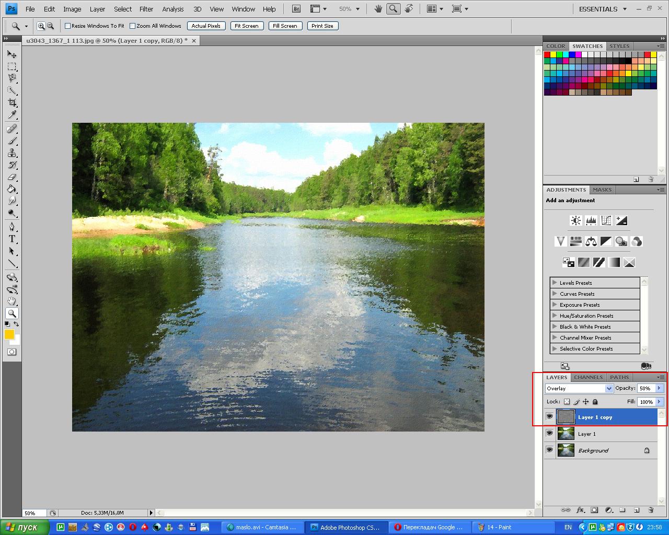Select the Eyedropper tool

(12, 115)
